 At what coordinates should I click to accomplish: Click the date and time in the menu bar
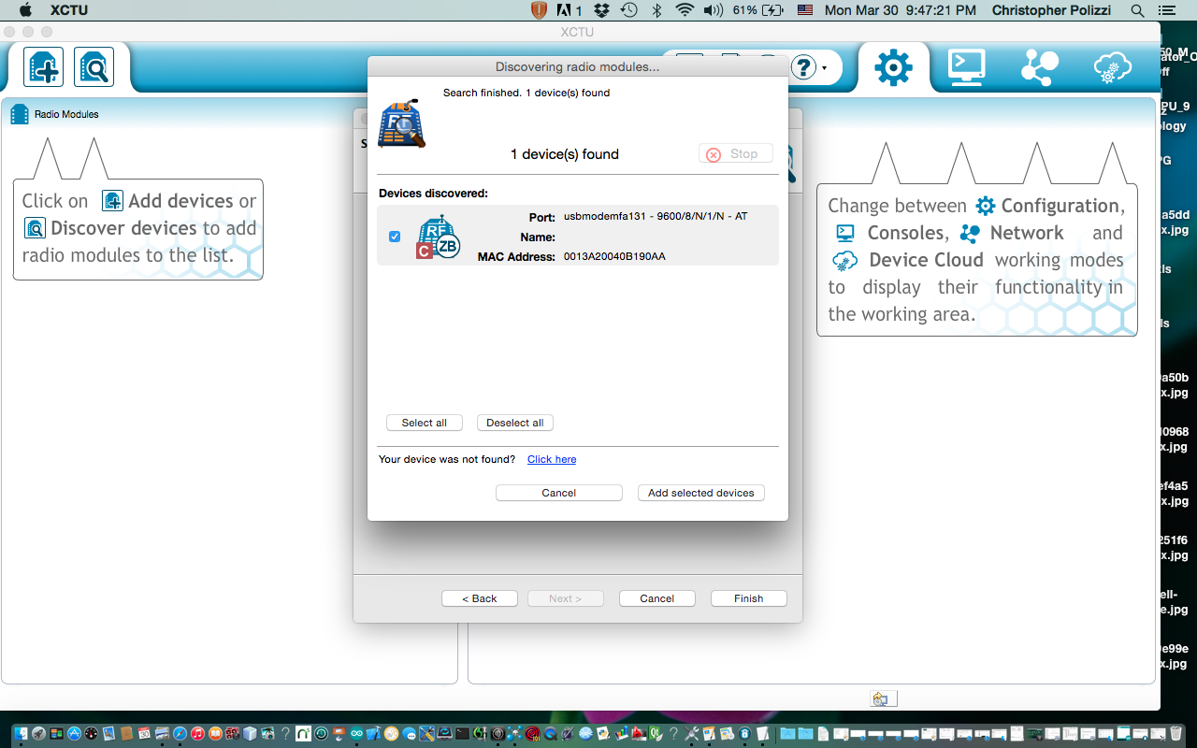click(x=901, y=10)
